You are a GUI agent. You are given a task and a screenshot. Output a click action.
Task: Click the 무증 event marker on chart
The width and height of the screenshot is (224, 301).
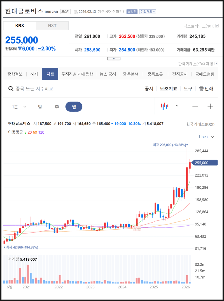pyautogui.click(x=137, y=228)
